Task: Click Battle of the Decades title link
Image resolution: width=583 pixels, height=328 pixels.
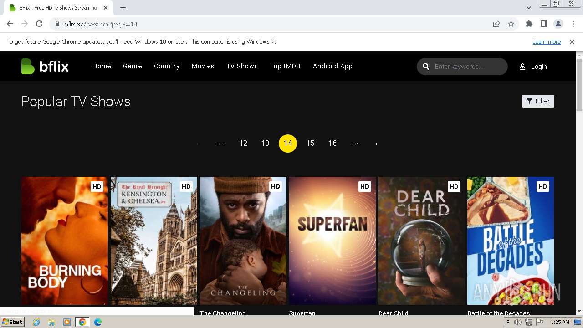Action: tap(498, 313)
